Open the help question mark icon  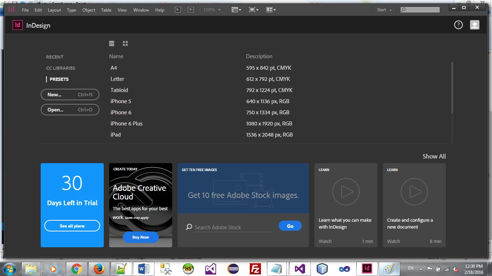tap(458, 25)
